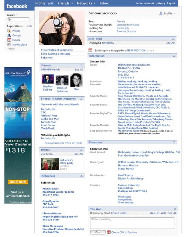Click the magnifier icon in search box
The height and width of the screenshot is (237, 186).
[x=9, y=19]
